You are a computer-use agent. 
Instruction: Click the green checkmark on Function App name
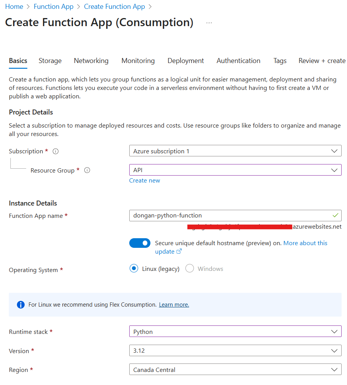tap(336, 216)
